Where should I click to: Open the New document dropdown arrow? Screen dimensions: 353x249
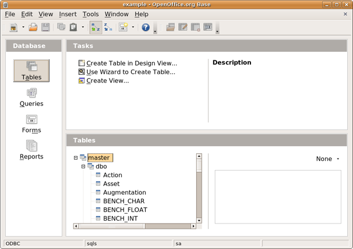[x=23, y=27]
